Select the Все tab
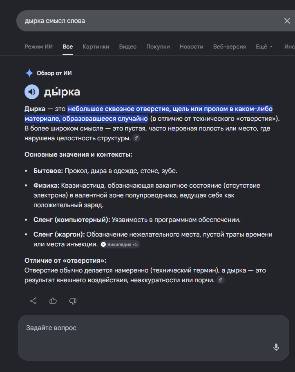 click(67, 46)
